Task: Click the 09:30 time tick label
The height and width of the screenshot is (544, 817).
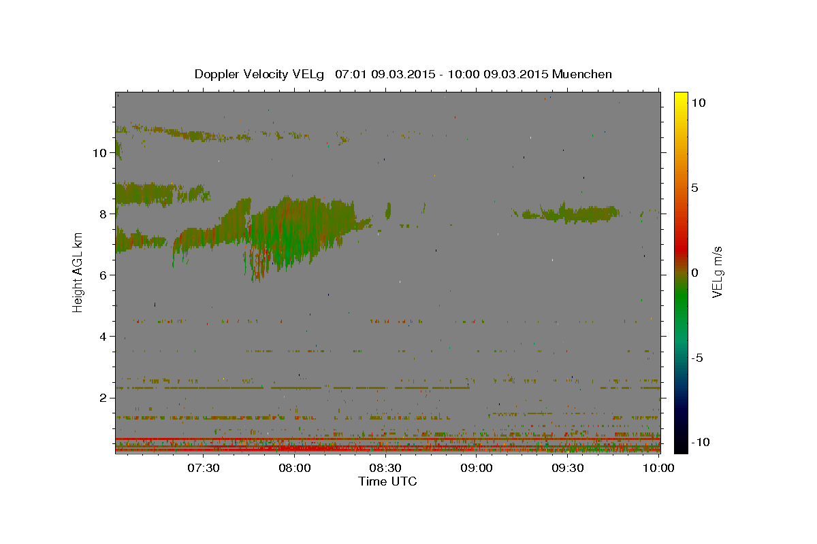Action: pyautogui.click(x=568, y=468)
